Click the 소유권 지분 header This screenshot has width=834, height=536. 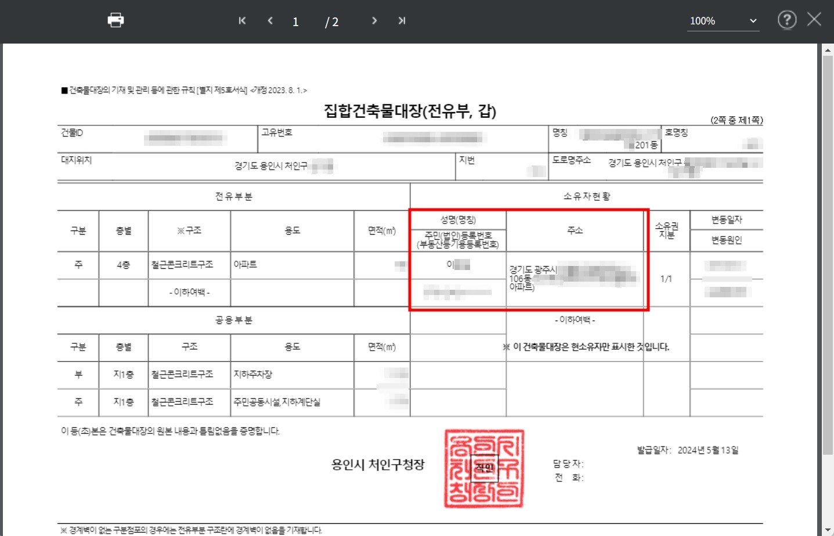(x=667, y=231)
